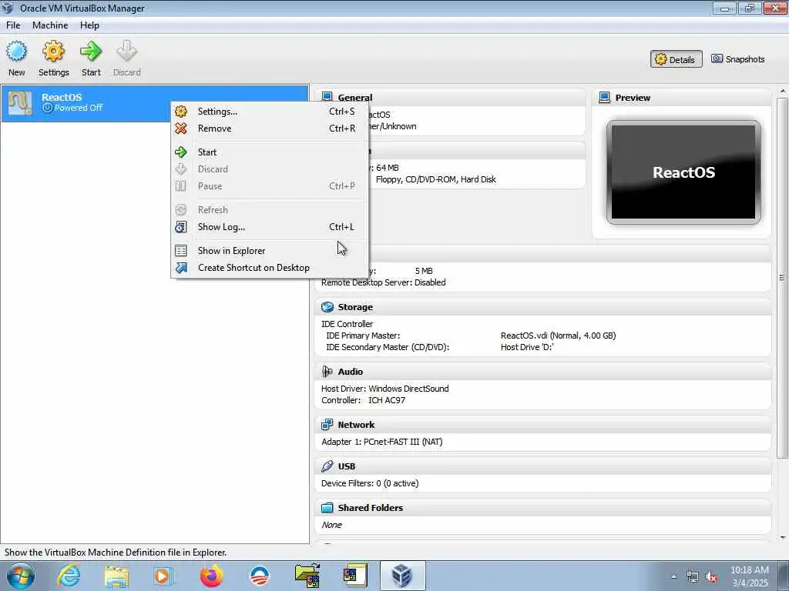
Task: Click the scrollbar up arrow in details pane
Action: coord(782,91)
